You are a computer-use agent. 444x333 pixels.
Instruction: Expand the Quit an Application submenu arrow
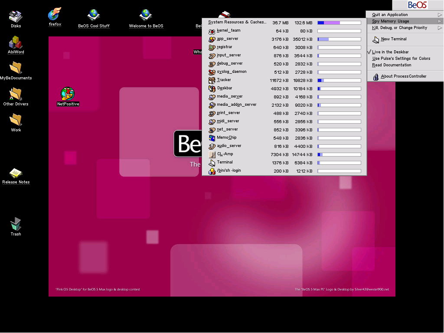(x=440, y=15)
